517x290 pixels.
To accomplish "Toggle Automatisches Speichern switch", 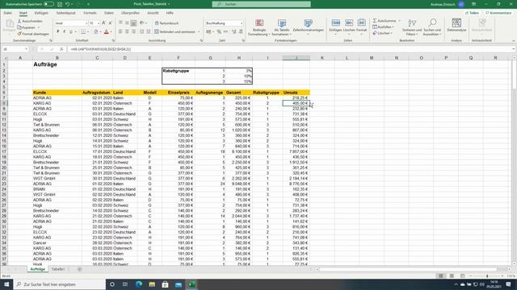I will coord(48,4).
